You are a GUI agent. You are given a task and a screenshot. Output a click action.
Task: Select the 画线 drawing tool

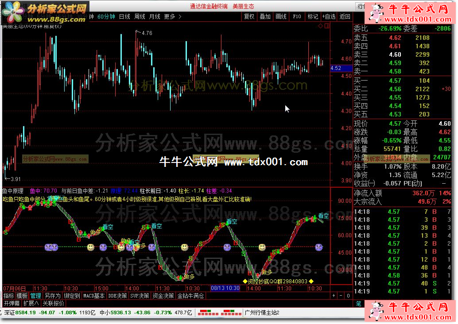(281, 17)
